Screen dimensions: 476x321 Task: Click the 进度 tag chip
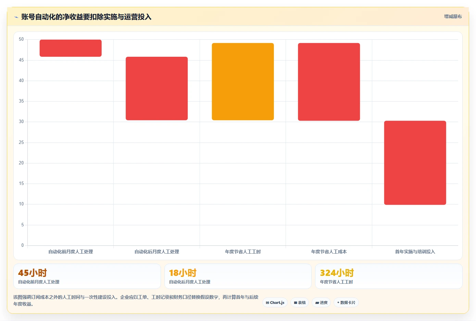coord(321,303)
